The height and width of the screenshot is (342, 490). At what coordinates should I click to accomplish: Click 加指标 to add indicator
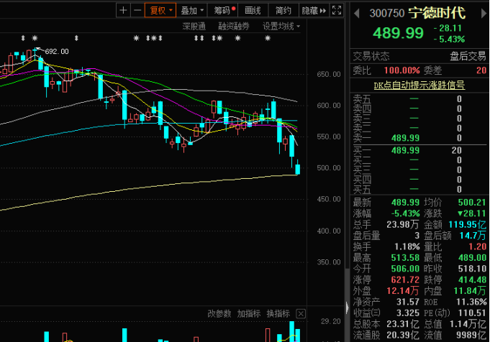[x=249, y=313]
